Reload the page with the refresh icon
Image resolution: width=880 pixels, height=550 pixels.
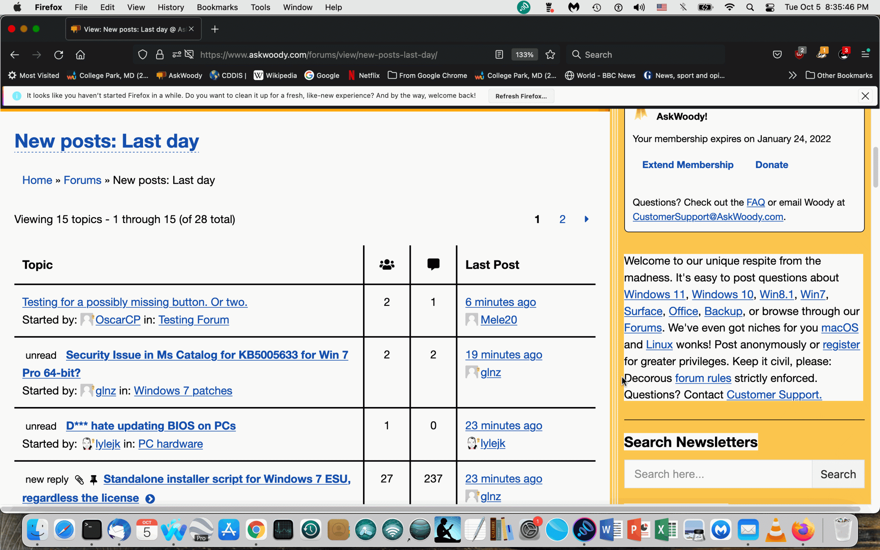(x=58, y=55)
